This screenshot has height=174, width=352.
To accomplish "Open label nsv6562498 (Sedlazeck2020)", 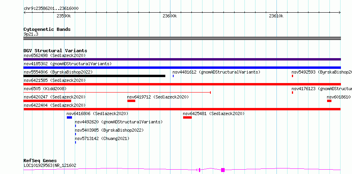I will pyautogui.click(x=55, y=55).
